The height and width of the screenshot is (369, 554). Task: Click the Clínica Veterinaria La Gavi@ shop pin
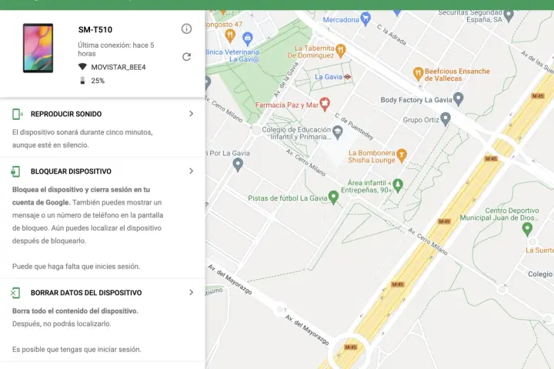click(248, 38)
